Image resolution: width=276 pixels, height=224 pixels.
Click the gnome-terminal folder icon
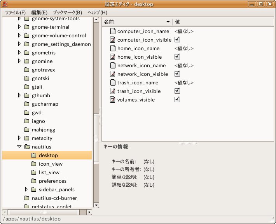[26, 27]
